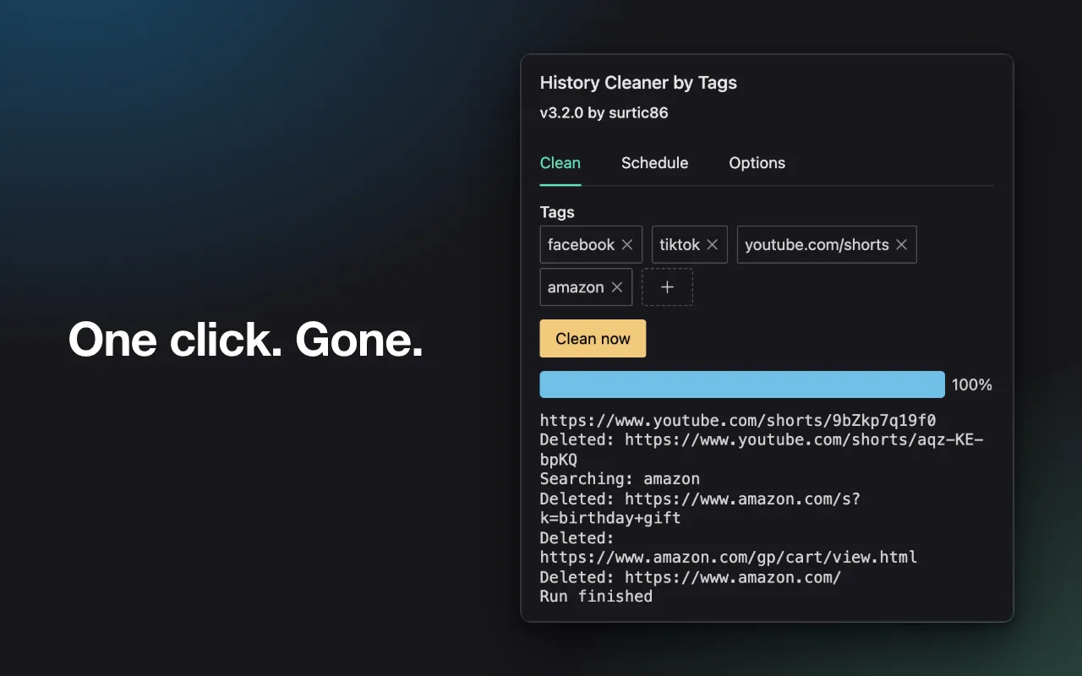Click the 'Searching: amazon' log line
This screenshot has height=676, width=1082.
(620, 479)
